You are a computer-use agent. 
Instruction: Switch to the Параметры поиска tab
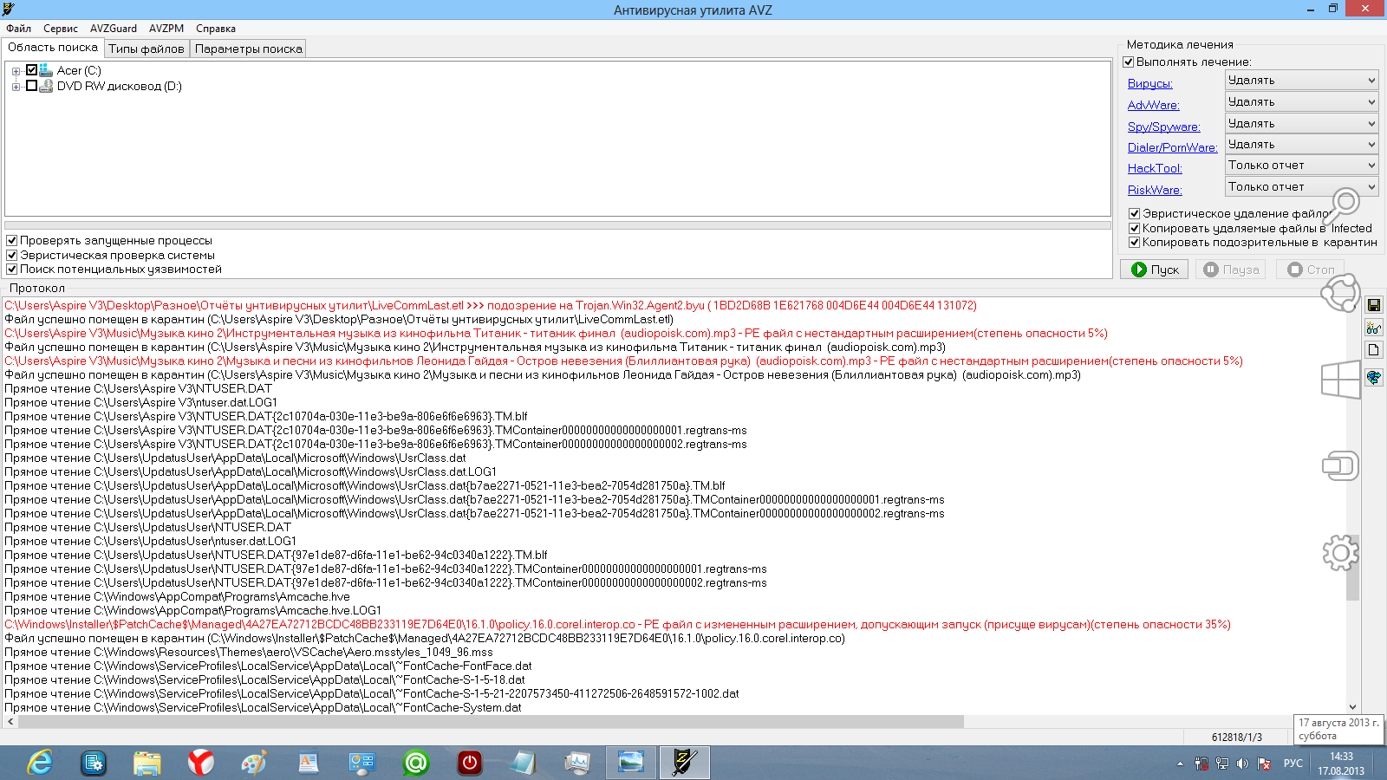(249, 49)
